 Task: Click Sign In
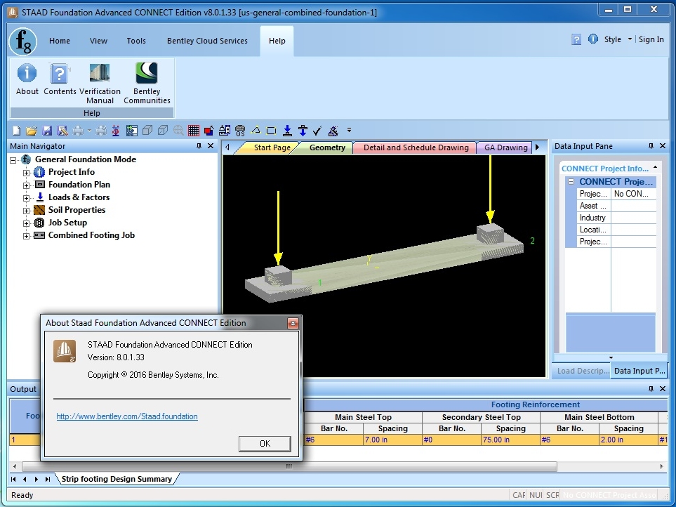coord(651,39)
